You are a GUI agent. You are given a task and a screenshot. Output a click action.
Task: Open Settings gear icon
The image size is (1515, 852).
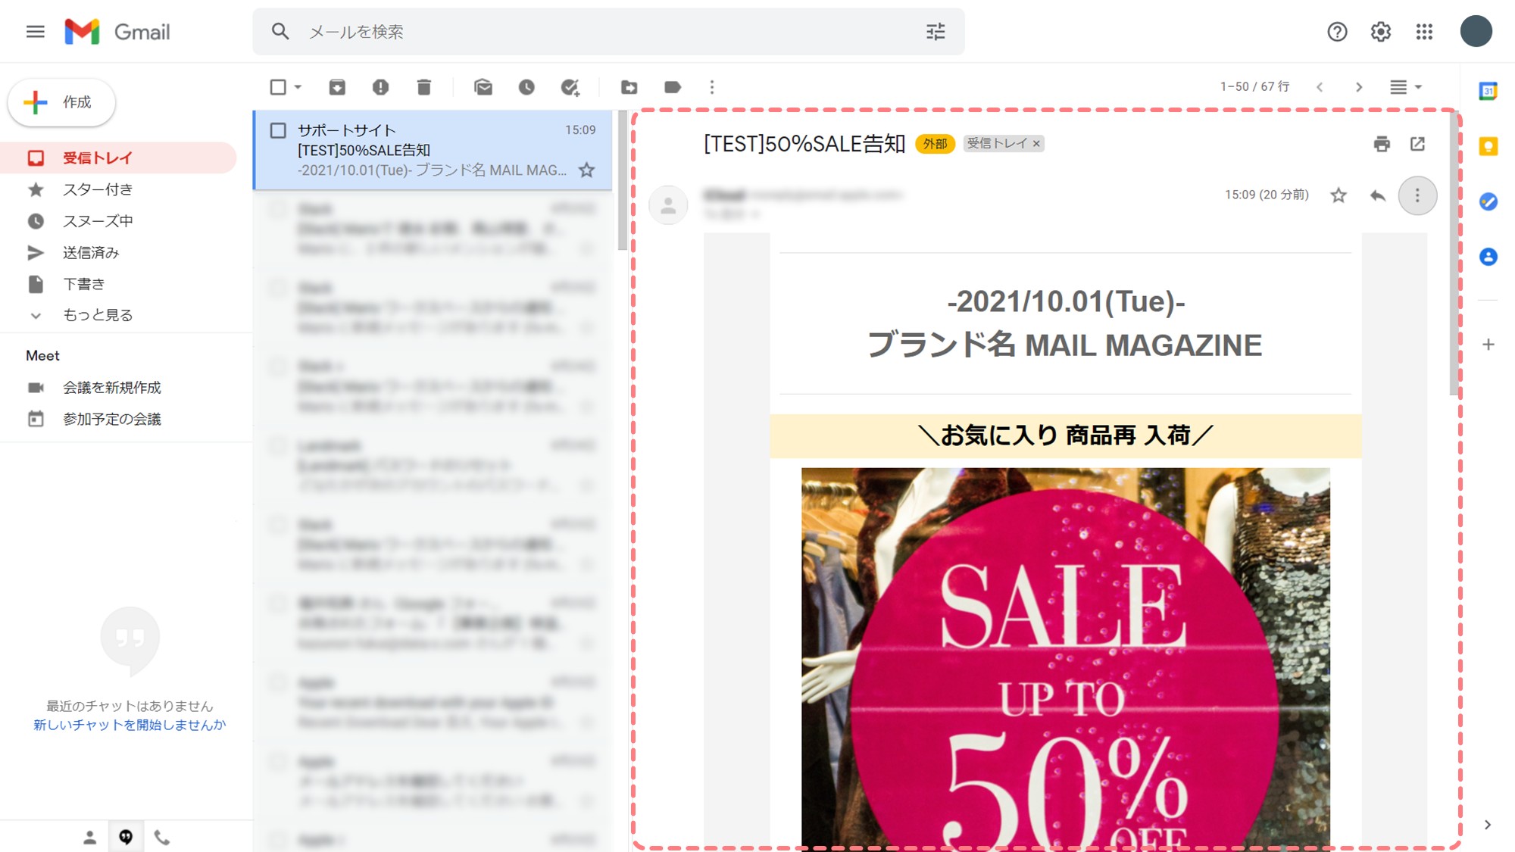1381,32
